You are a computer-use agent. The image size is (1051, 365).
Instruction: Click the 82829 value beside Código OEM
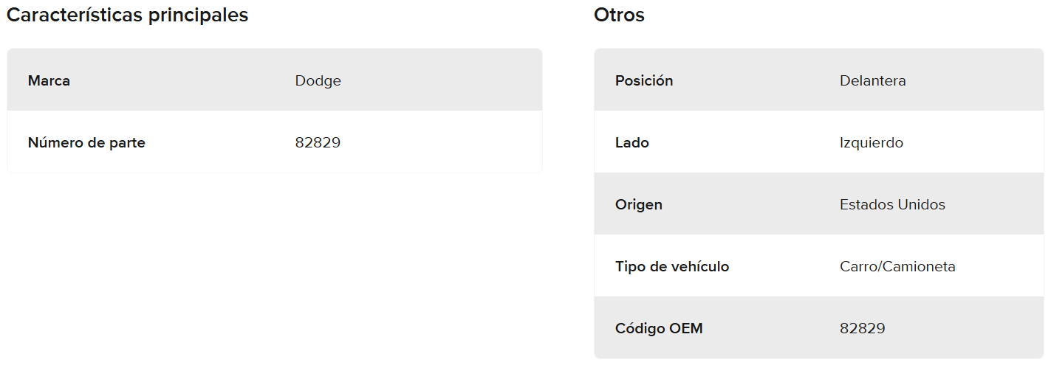862,328
